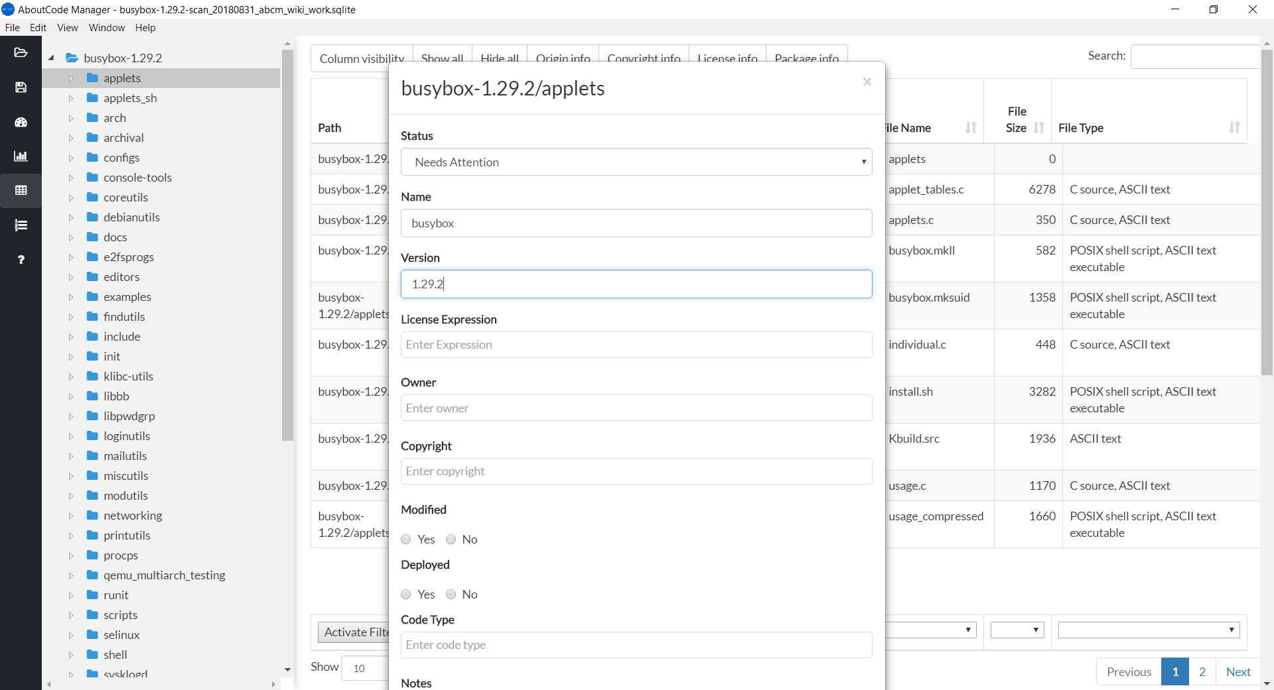The width and height of the screenshot is (1274, 690).
Task: Show Copyright info columns
Action: click(x=644, y=54)
